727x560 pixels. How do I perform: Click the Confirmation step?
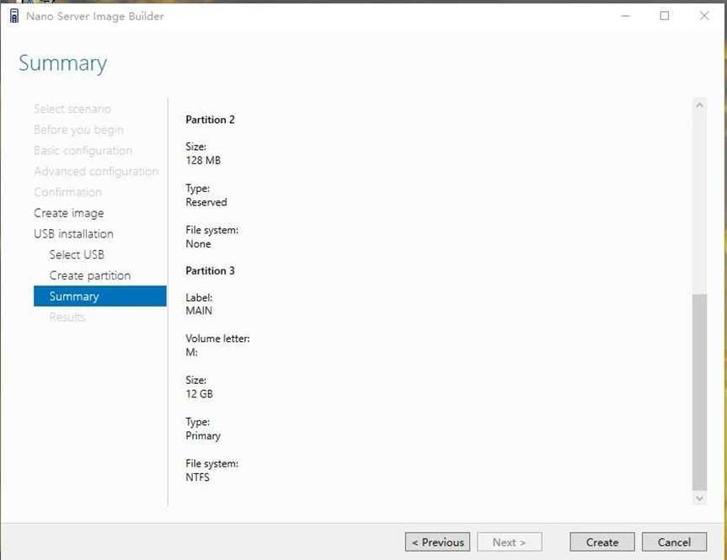(x=67, y=192)
